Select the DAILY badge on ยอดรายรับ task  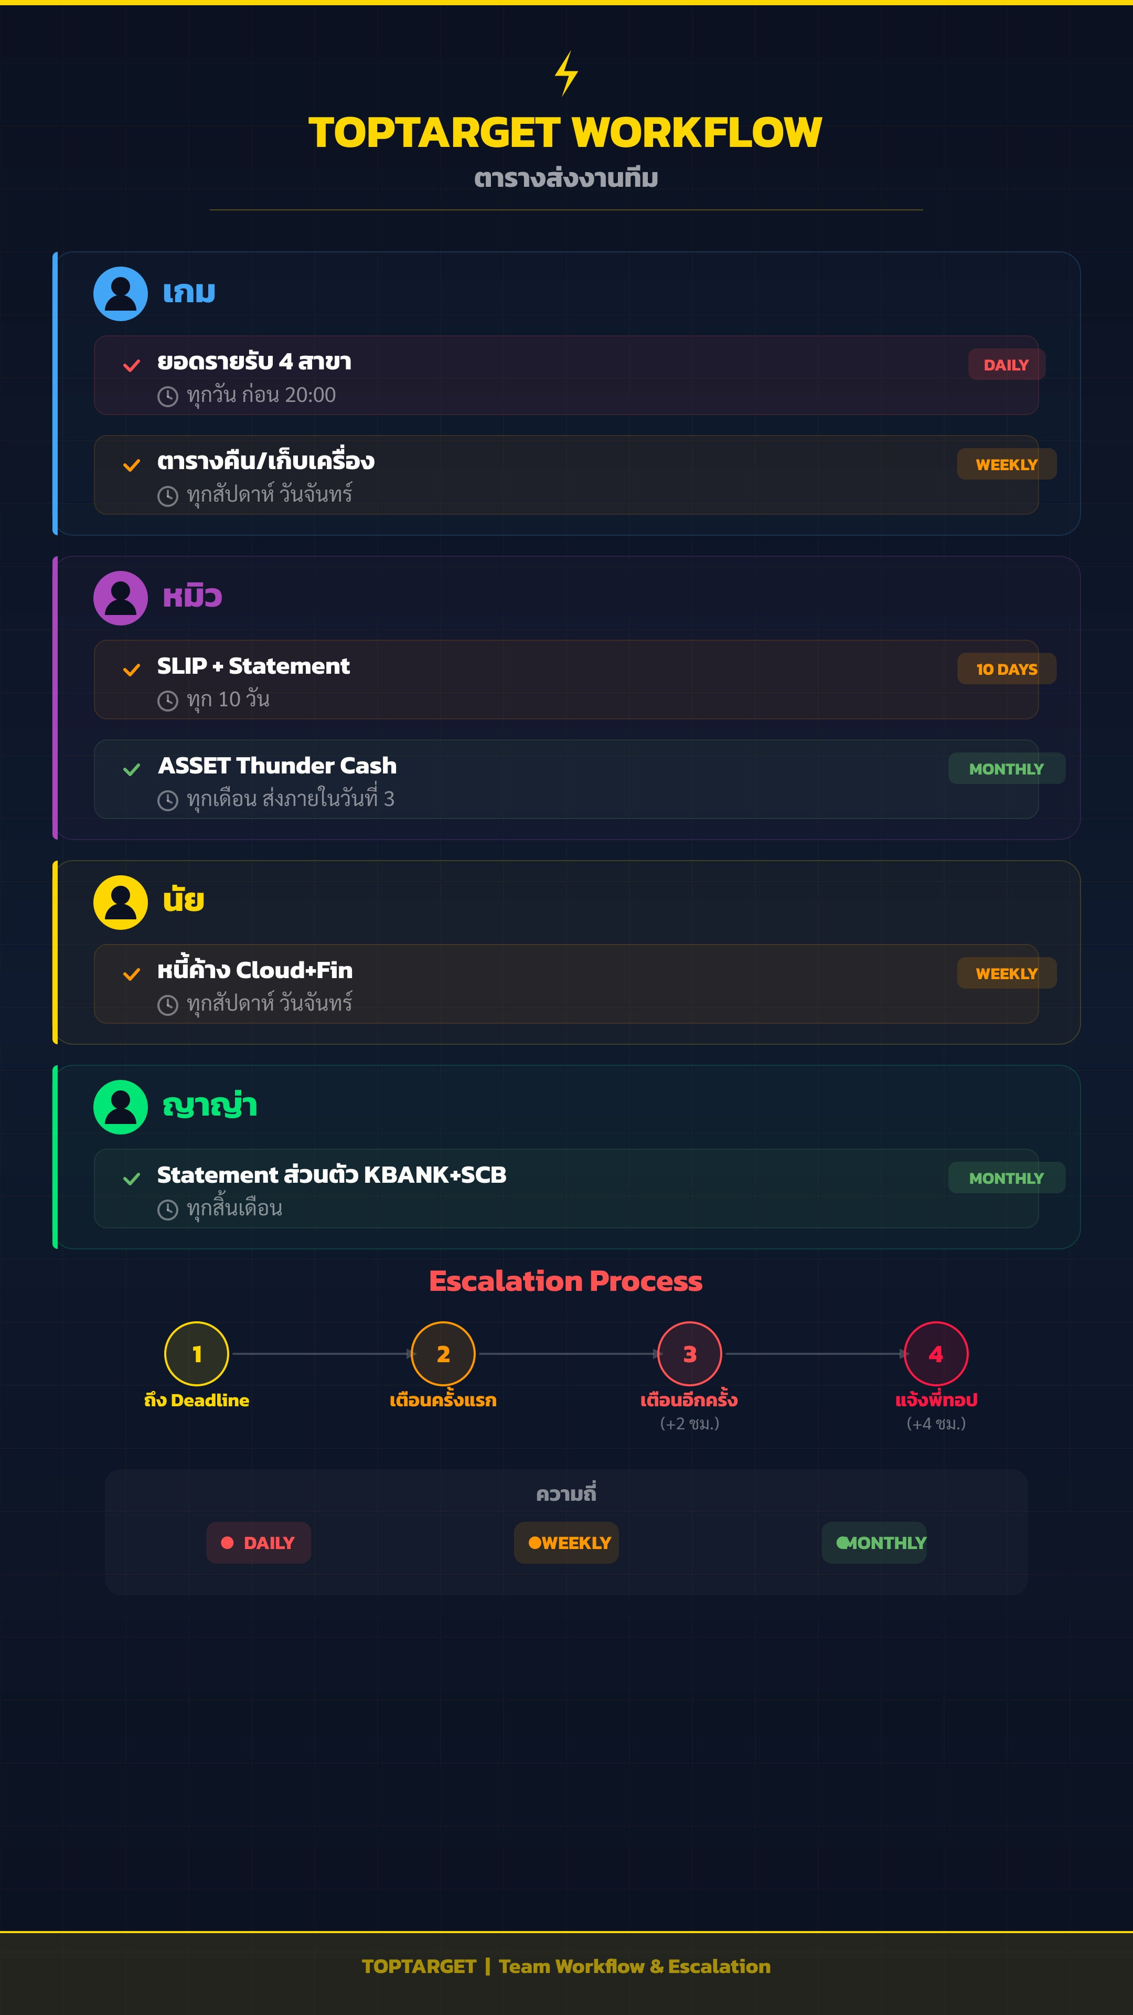pos(1006,365)
